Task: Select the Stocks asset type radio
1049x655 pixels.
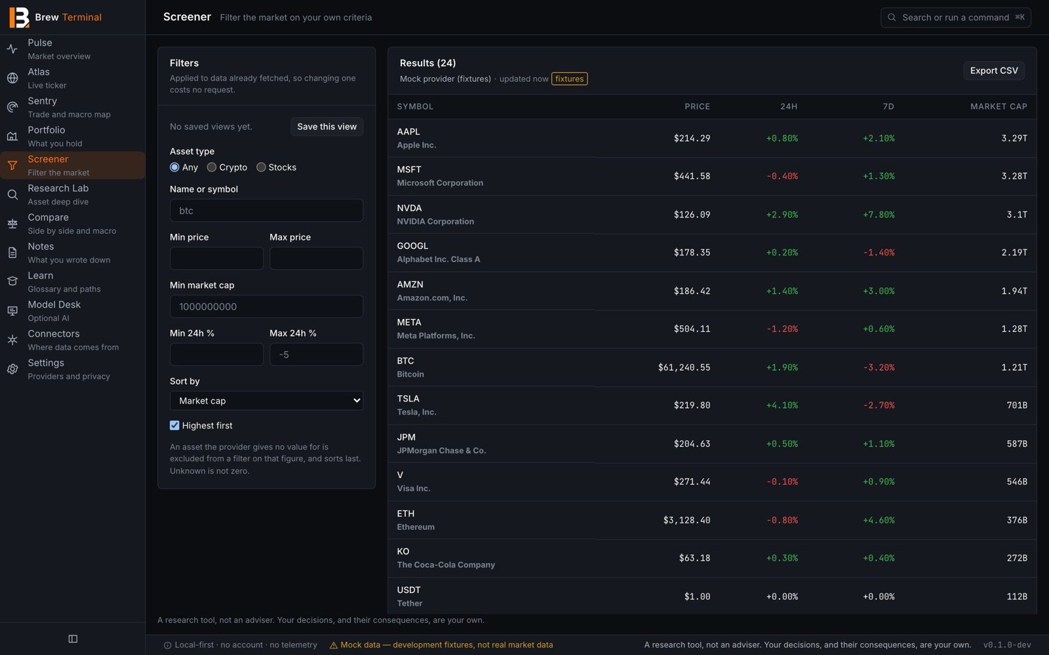Action: [x=261, y=167]
